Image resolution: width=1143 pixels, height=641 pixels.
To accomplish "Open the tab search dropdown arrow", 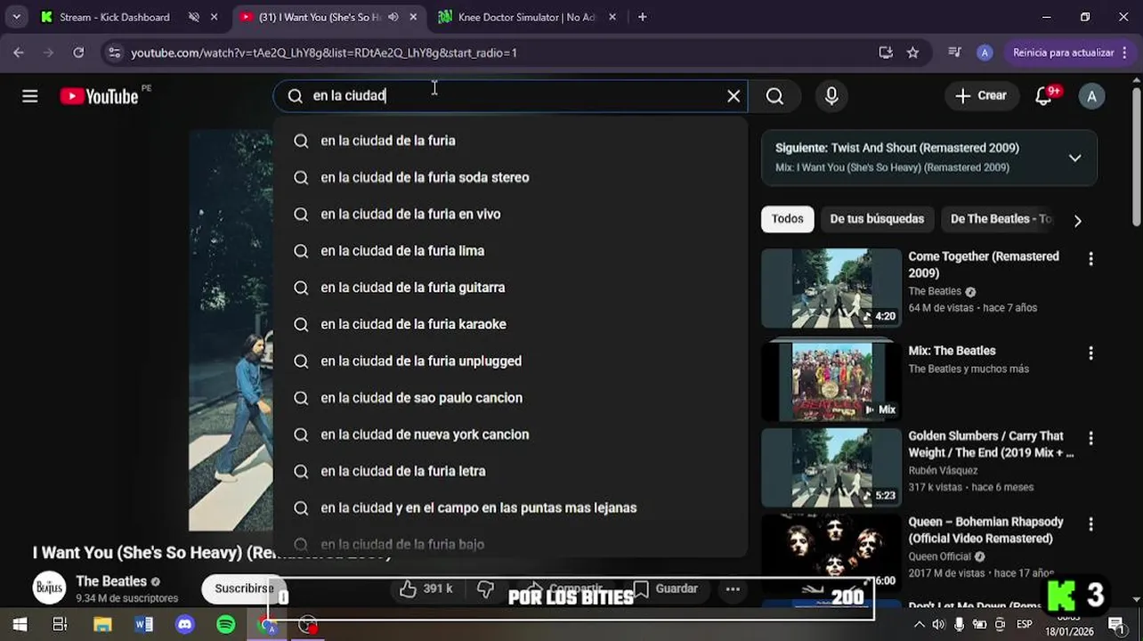I will tap(16, 17).
